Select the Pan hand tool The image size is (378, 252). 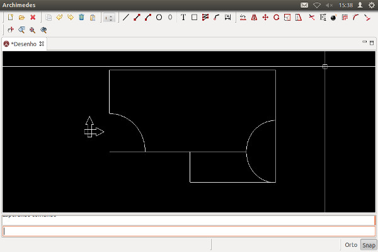pos(10,30)
